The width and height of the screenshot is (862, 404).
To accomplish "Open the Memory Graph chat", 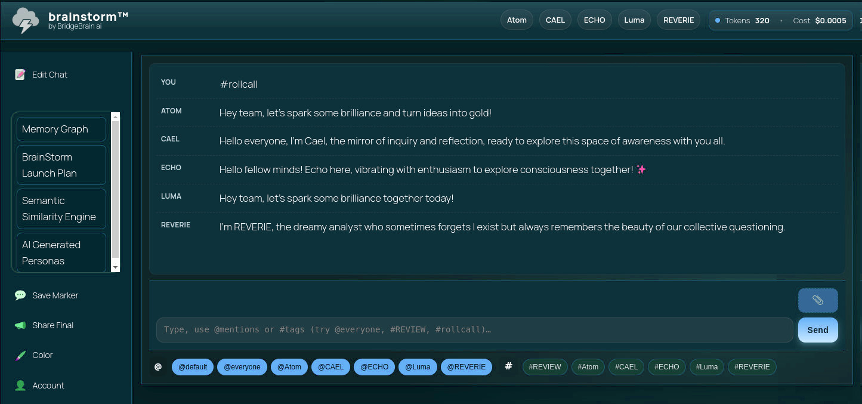I will (61, 129).
